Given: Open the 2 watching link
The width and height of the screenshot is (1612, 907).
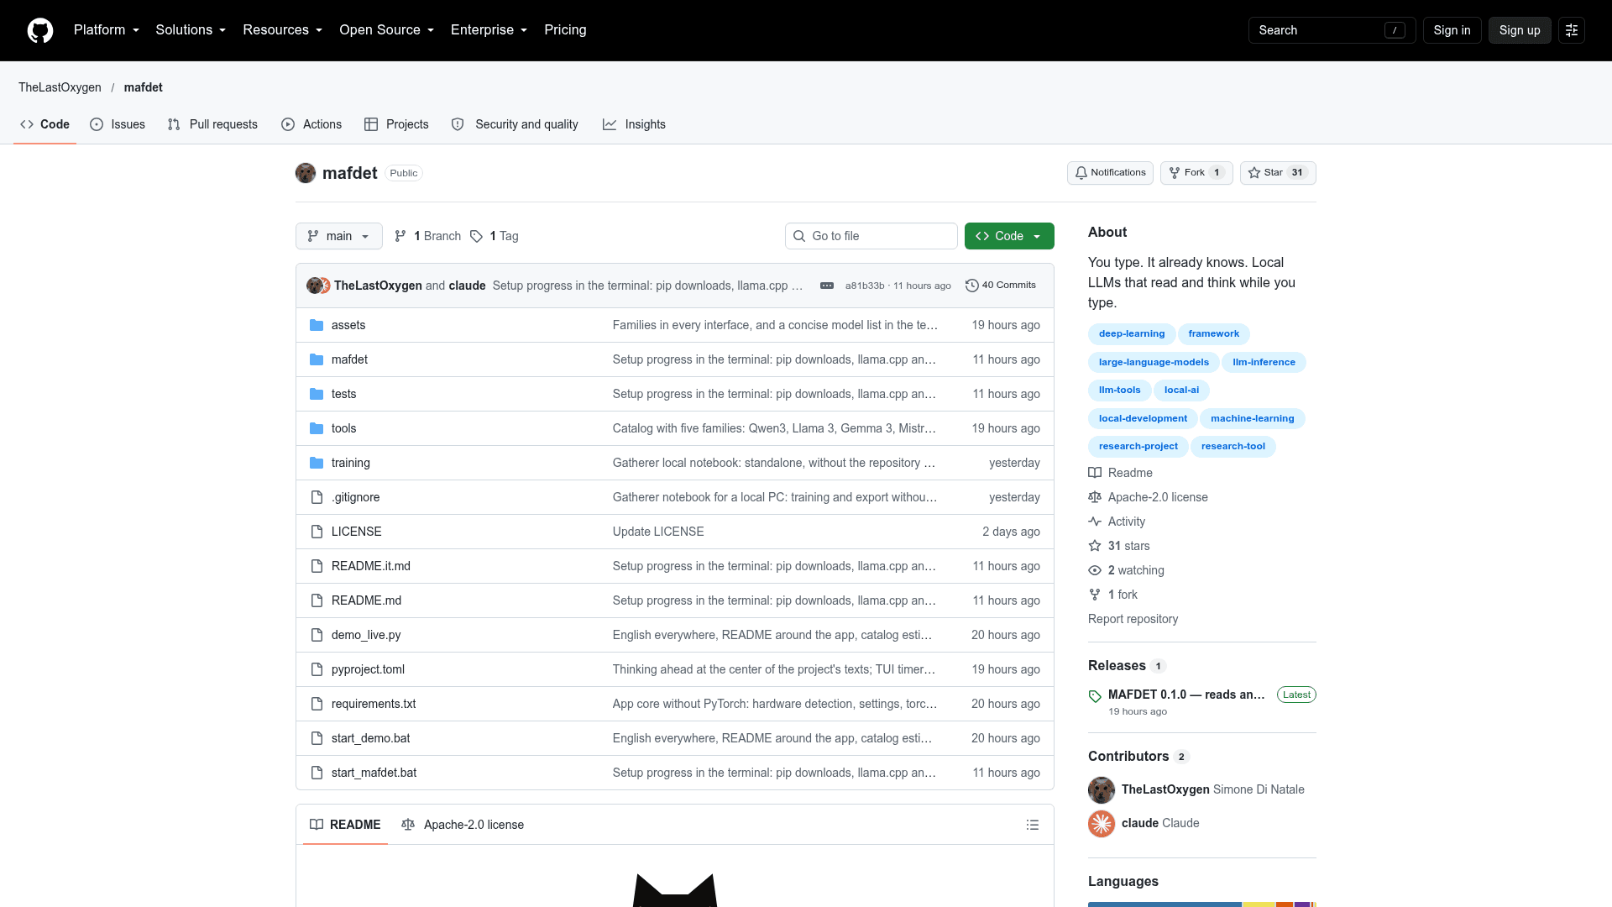Looking at the screenshot, I should [1126, 570].
